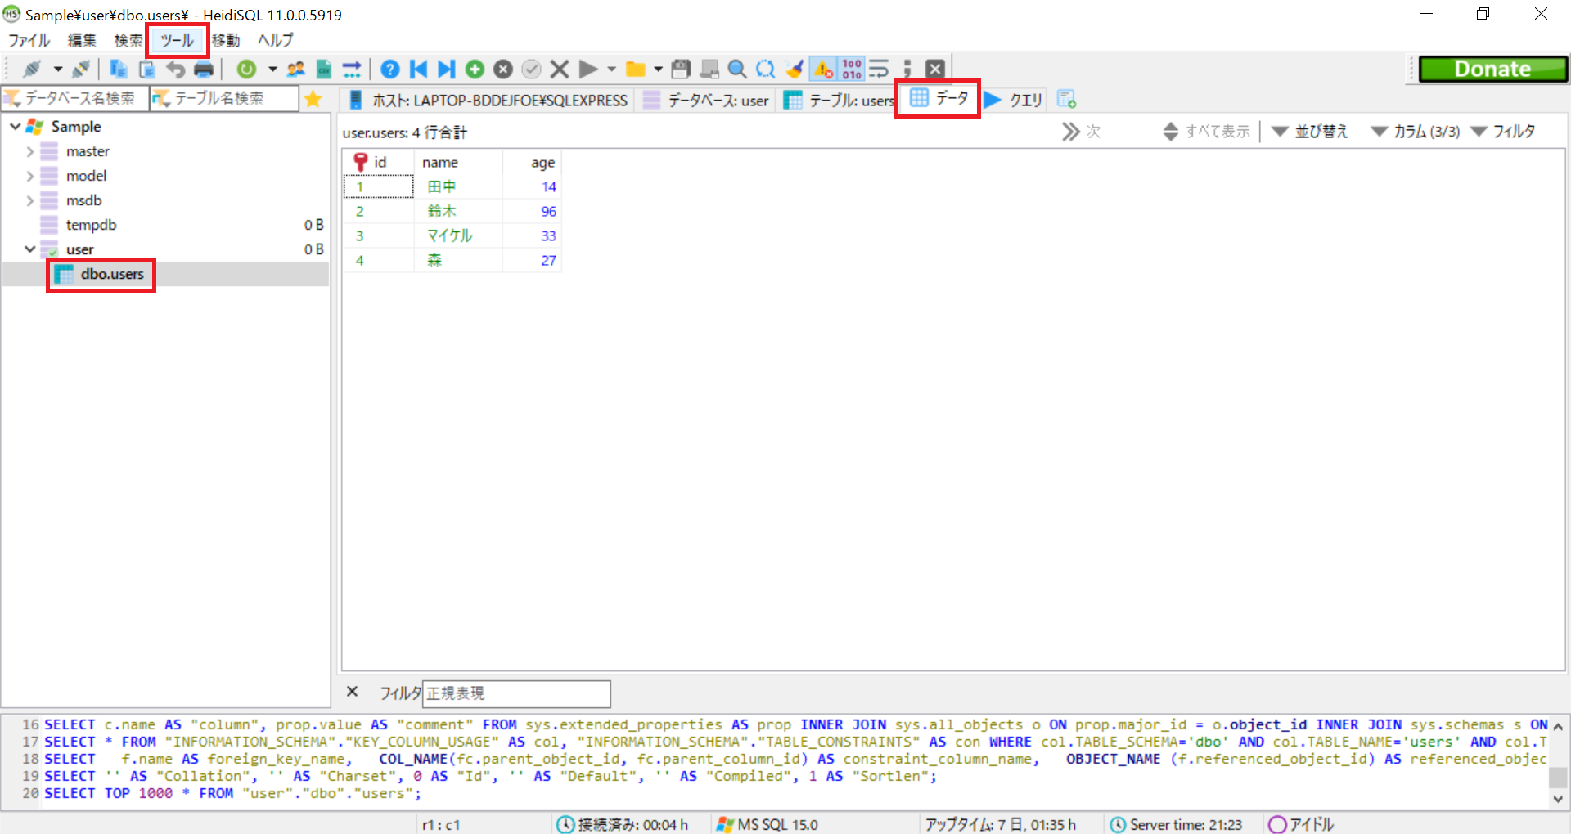Screen dimensions: 1571x834
Task: Open the 検索 menu
Action: [x=128, y=40]
